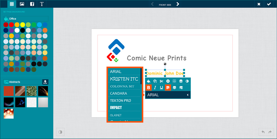Select CANDARA font

point(124,93)
